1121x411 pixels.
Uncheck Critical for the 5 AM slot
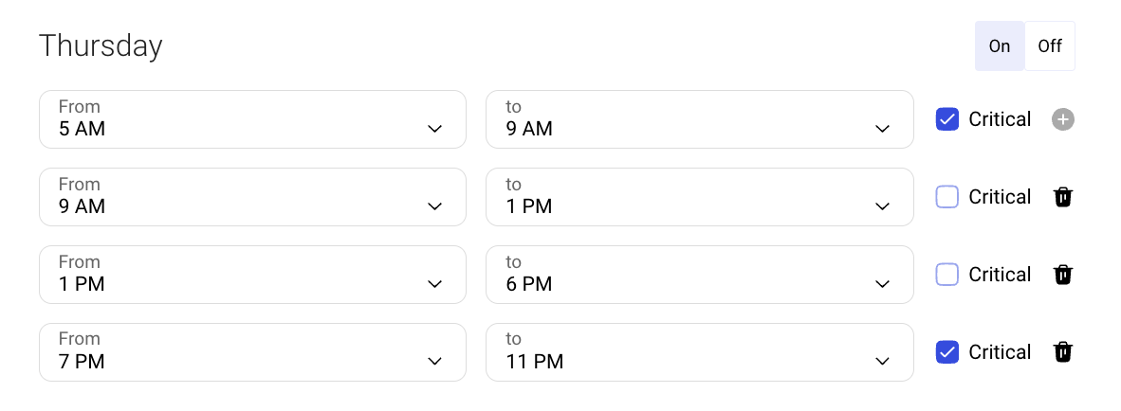tap(946, 119)
